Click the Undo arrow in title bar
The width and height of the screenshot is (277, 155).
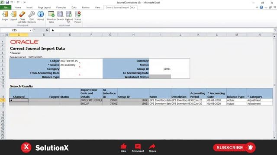(12, 2)
